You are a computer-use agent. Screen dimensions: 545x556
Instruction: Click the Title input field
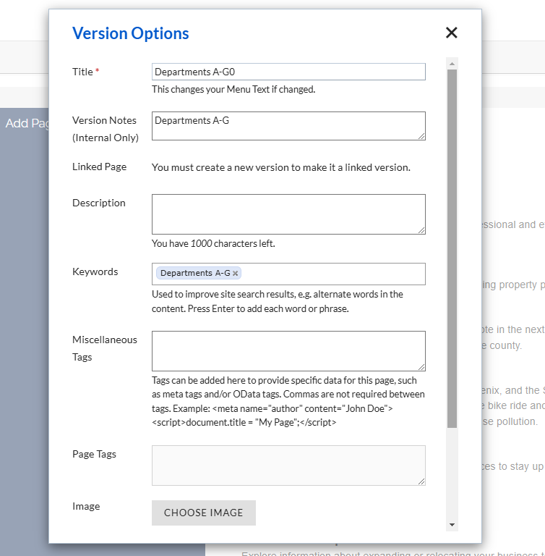pos(288,72)
